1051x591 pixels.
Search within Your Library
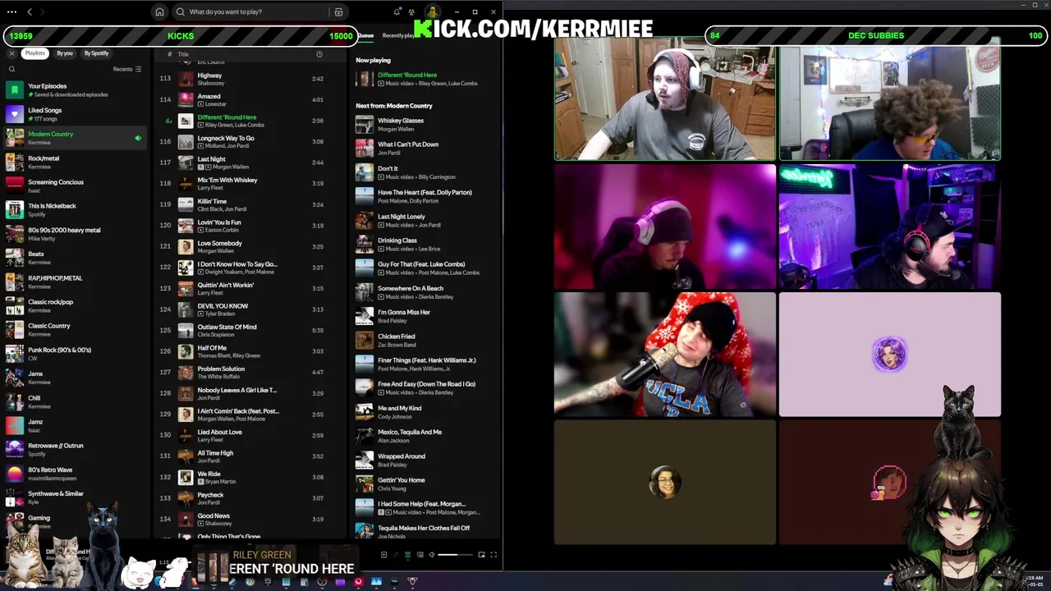[x=11, y=69]
